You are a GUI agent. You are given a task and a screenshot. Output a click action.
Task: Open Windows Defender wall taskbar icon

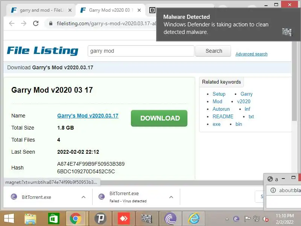(147, 218)
